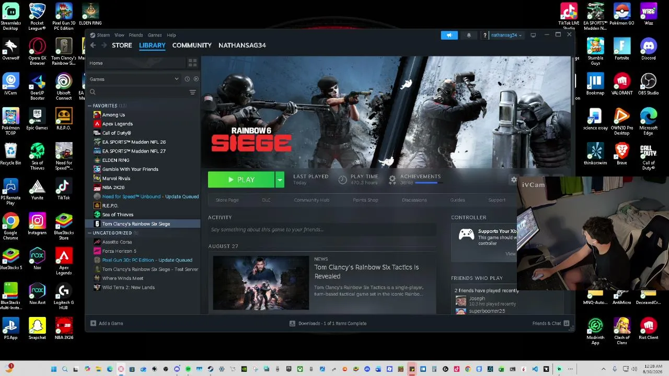Open Riot Client desktop shortcut
669x376 pixels.
649,328
